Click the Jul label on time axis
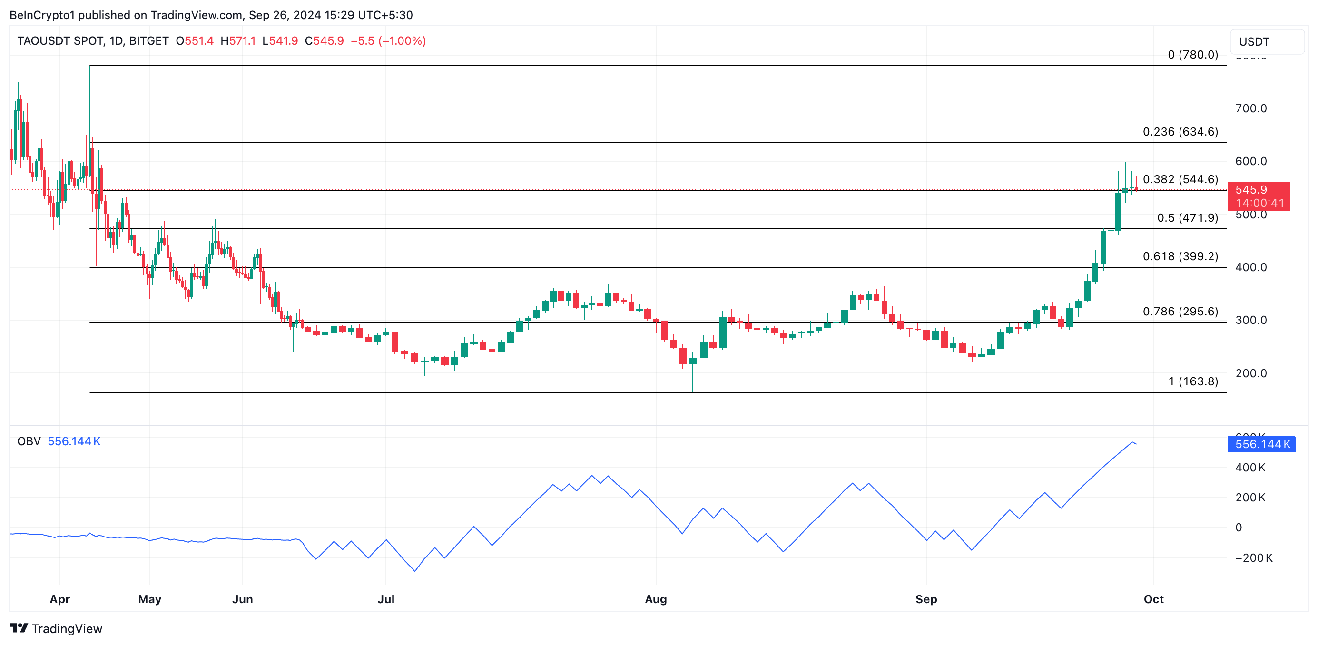This screenshot has width=1318, height=645. point(385,599)
